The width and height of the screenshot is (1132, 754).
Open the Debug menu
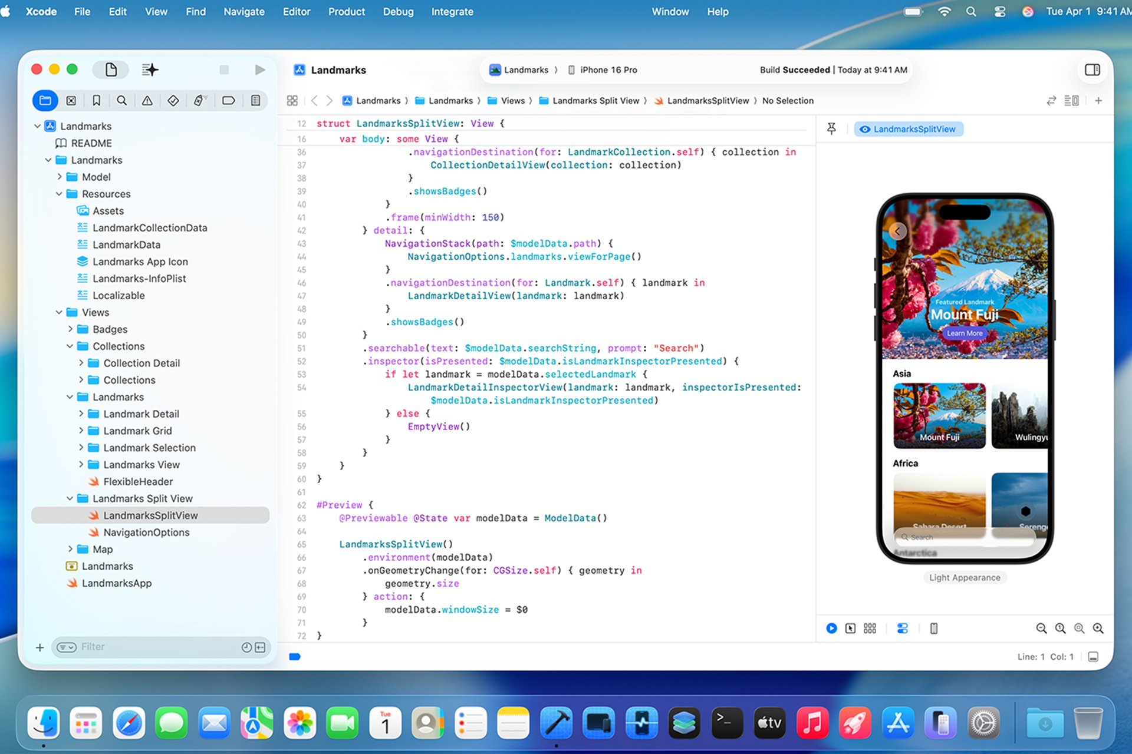click(398, 12)
